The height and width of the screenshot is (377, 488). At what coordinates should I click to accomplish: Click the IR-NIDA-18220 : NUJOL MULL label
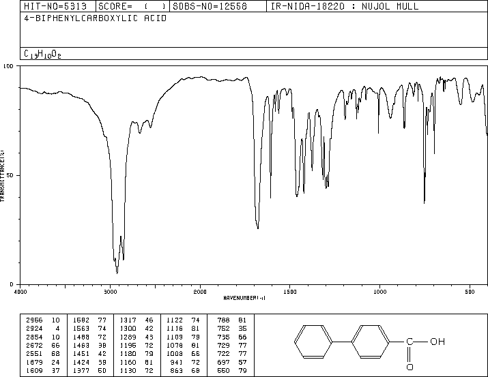pos(345,6)
